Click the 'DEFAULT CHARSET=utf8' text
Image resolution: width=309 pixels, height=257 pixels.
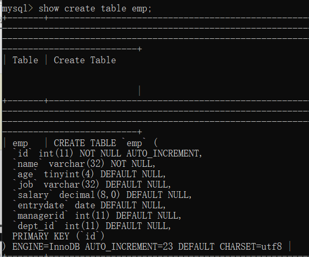tap(230, 247)
